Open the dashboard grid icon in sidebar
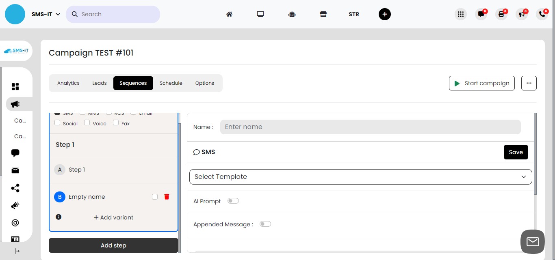 pyautogui.click(x=15, y=86)
